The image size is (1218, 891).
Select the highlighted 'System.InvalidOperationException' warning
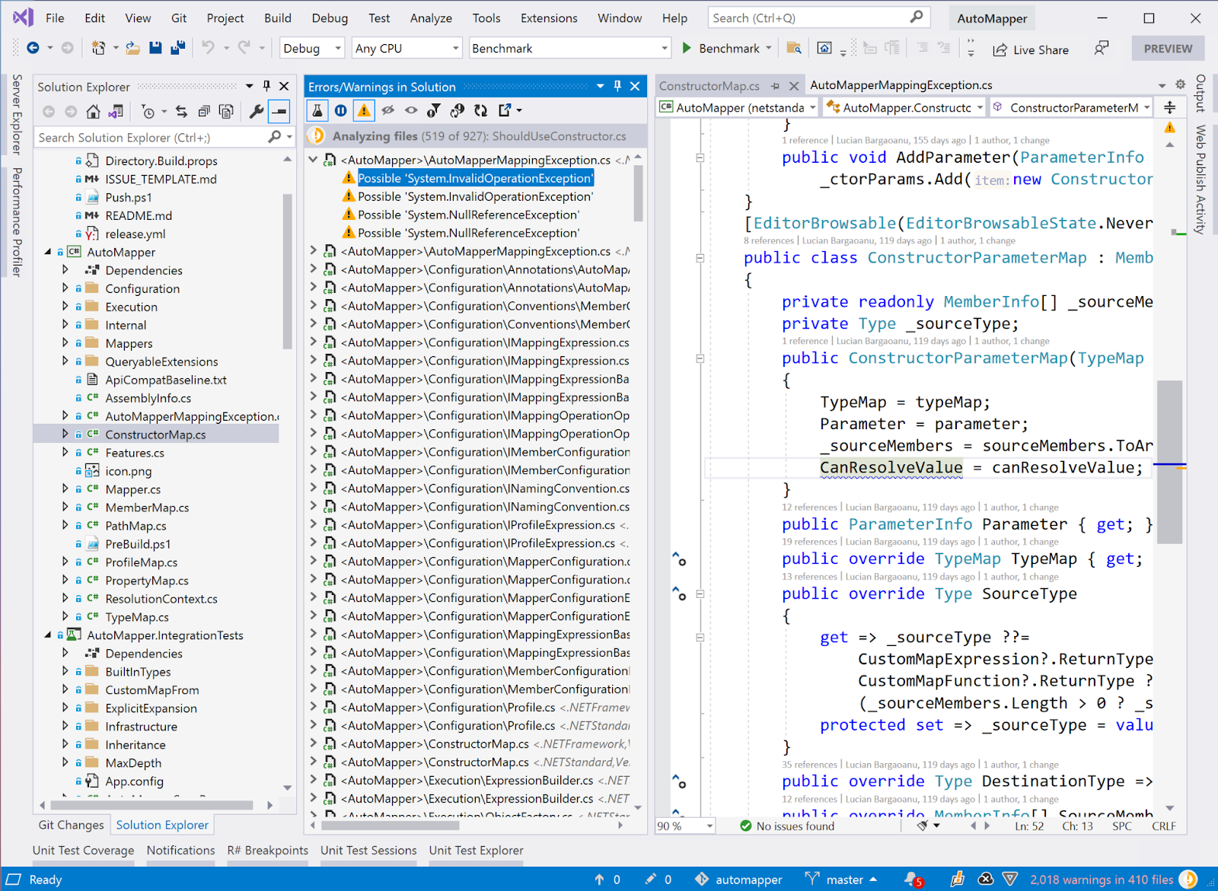coord(475,178)
